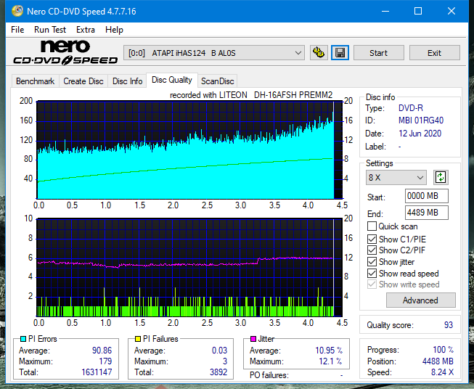Switch to the Create Disc tab
This screenshot has width=474, height=389.
click(83, 81)
